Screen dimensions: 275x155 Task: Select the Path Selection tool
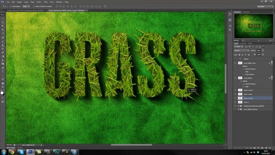(x=3, y=75)
